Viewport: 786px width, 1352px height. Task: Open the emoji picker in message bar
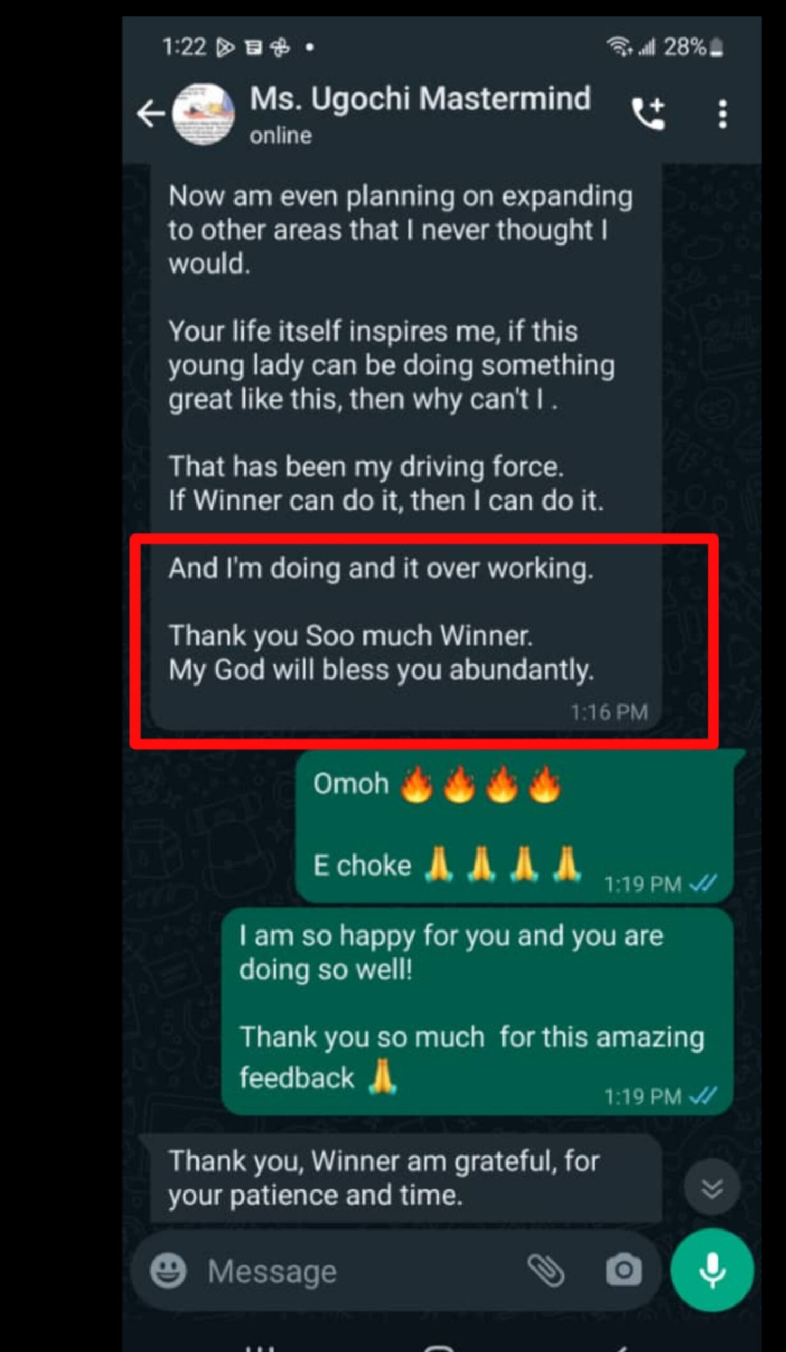tap(168, 1271)
